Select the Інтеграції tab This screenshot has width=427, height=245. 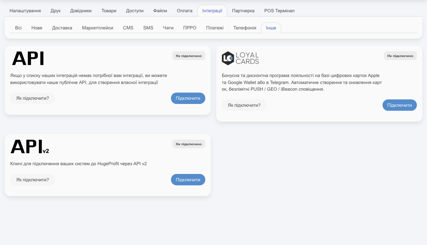click(x=212, y=11)
